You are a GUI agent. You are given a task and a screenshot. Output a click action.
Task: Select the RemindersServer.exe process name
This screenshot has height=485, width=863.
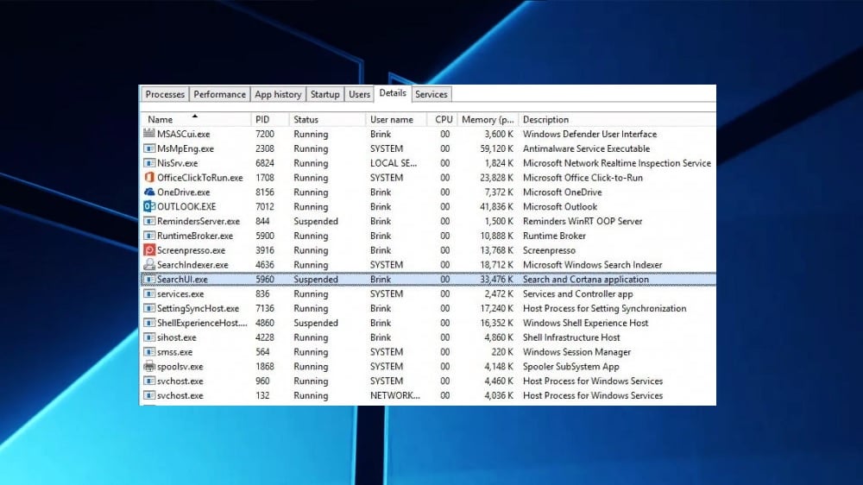pos(198,221)
